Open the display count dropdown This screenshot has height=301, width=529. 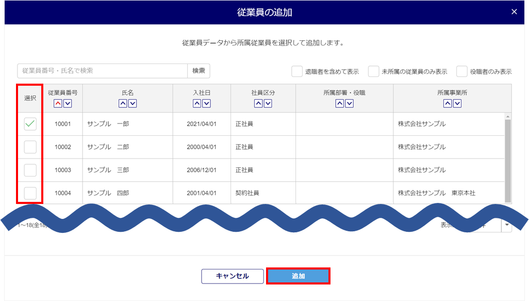506,225
